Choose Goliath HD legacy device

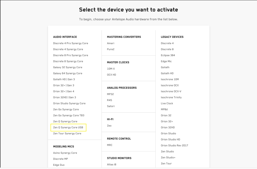pos(167,73)
